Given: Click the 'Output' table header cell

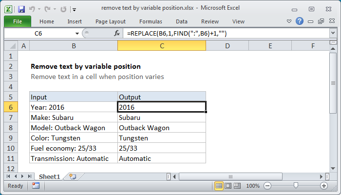Looking at the screenshot, I should (162, 97).
